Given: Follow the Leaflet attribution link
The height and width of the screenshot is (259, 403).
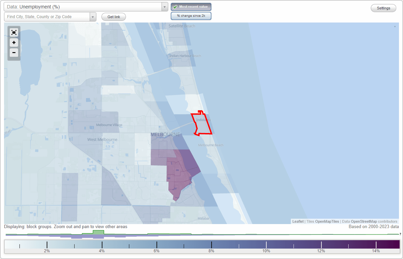Looking at the screenshot, I should (x=298, y=221).
